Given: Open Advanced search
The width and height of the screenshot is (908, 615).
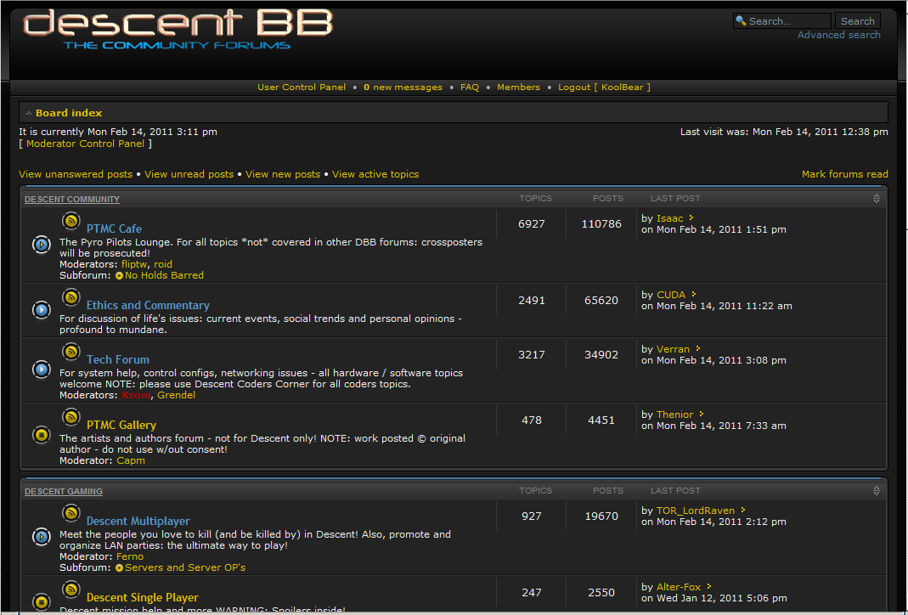Looking at the screenshot, I should point(838,35).
